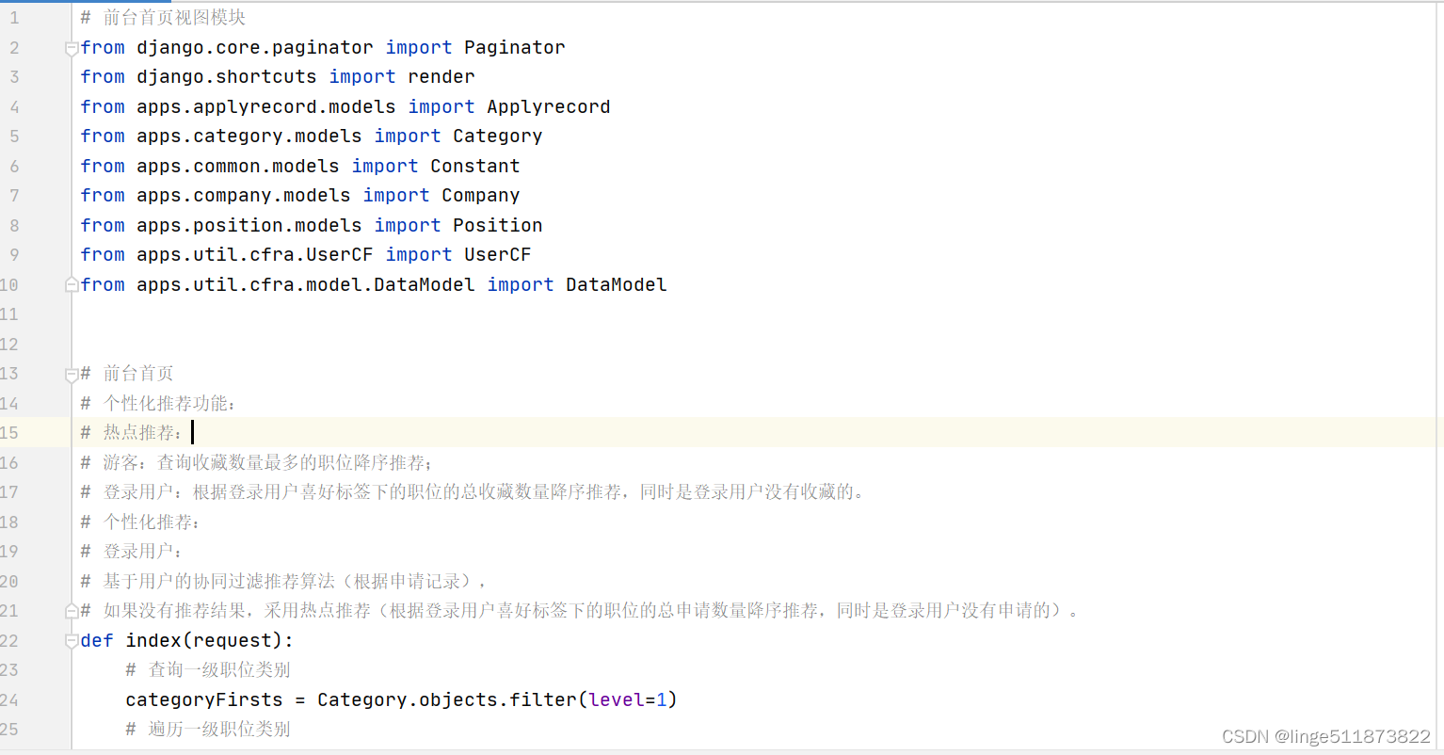Click 'level=1' argument in filter call

click(x=628, y=699)
